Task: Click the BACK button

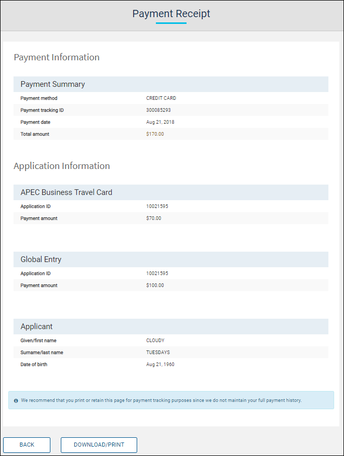Action: coord(27,445)
